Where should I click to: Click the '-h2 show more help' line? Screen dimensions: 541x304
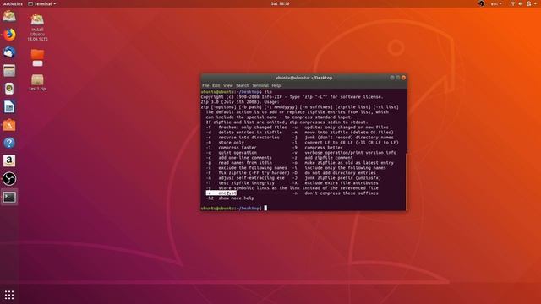[x=230, y=198]
